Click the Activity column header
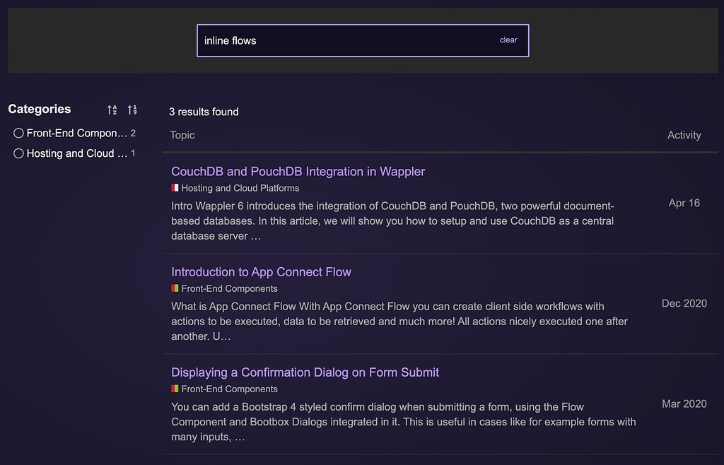Screen dimensions: 724x465 pyautogui.click(x=684, y=135)
